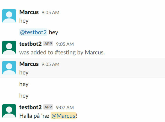Click the 'Halla på 'ræ' message text

click(x=34, y=116)
